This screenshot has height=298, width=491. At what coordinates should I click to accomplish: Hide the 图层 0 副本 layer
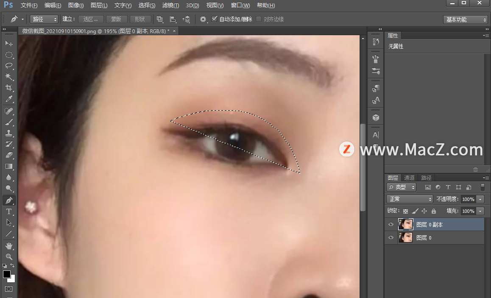[x=391, y=224]
